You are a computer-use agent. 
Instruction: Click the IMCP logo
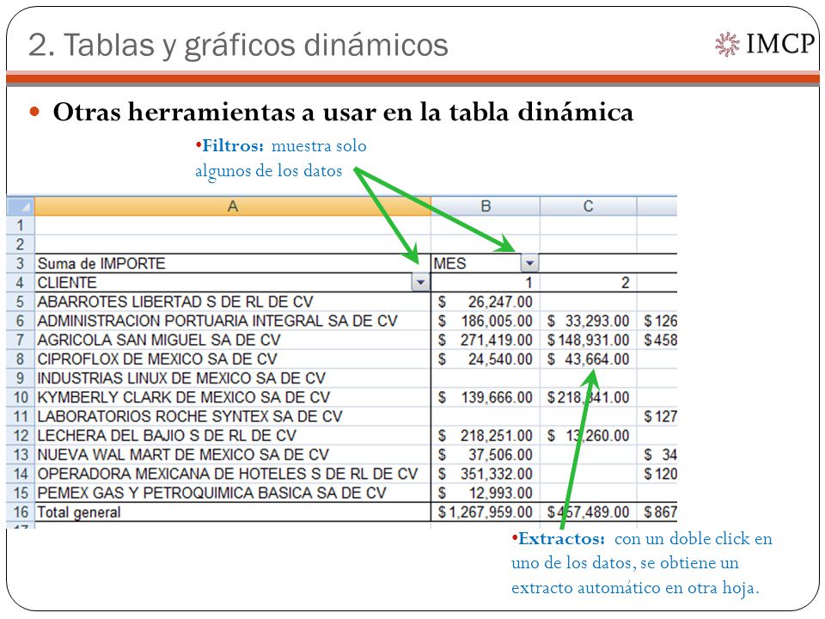pos(765,43)
